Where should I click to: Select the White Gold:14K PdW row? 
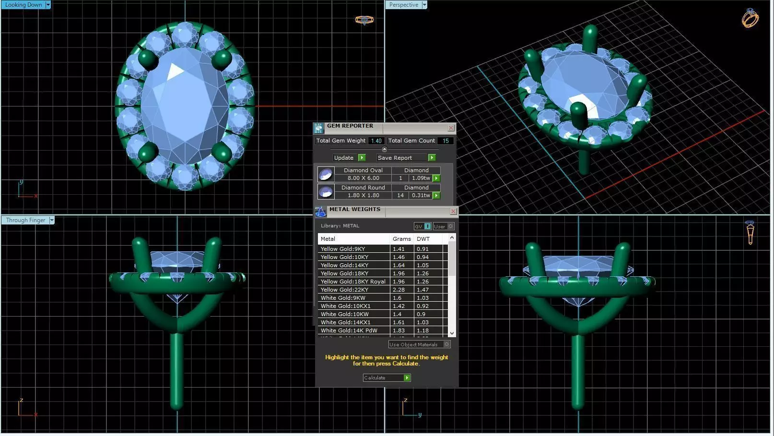pyautogui.click(x=383, y=330)
